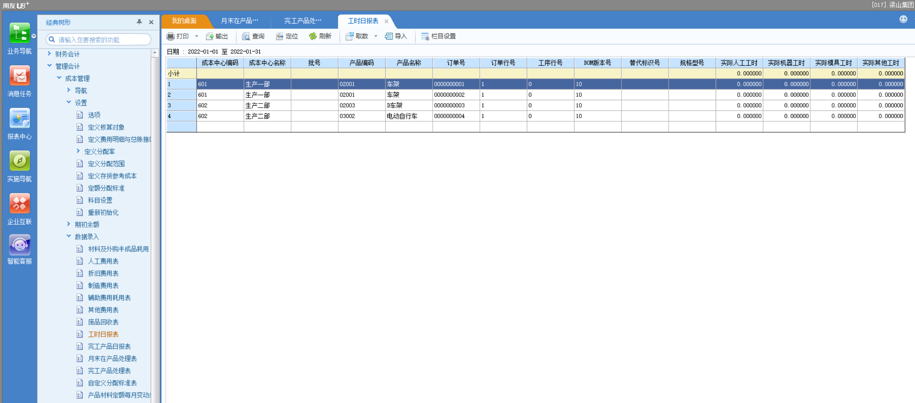
Task: Open 完工产品日报表 in the tree
Action: 109,346
